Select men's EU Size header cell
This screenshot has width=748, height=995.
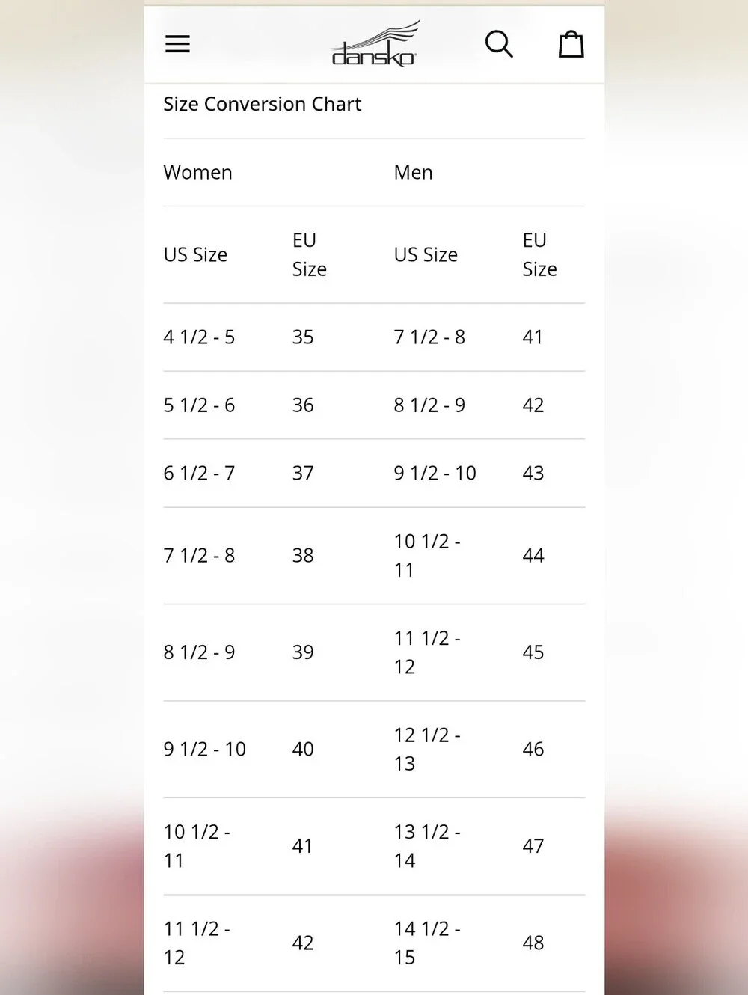click(540, 254)
